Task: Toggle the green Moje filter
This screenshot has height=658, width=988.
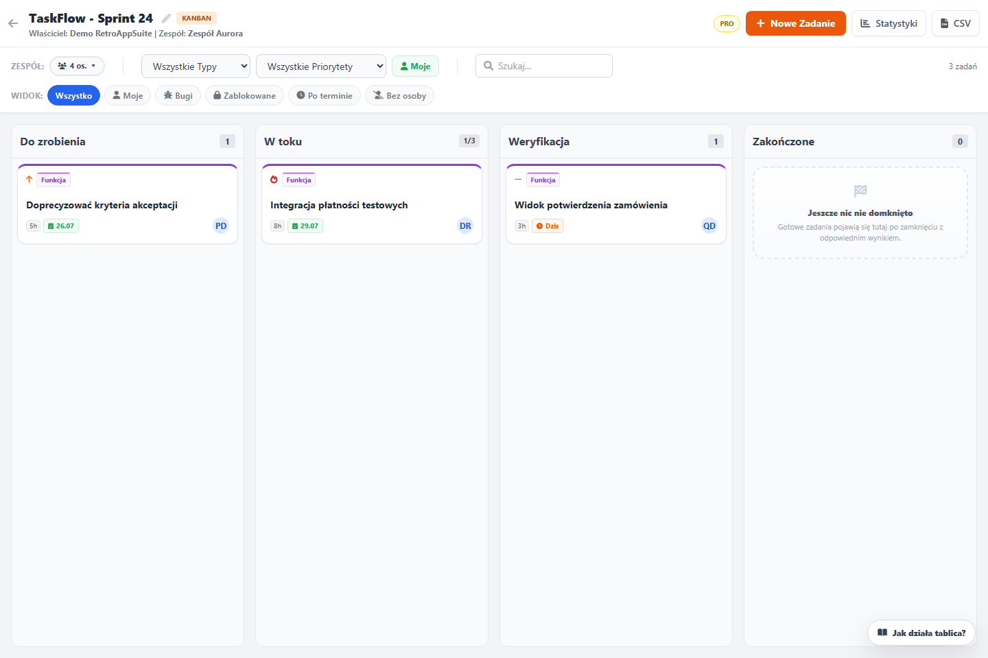Action: click(x=415, y=66)
